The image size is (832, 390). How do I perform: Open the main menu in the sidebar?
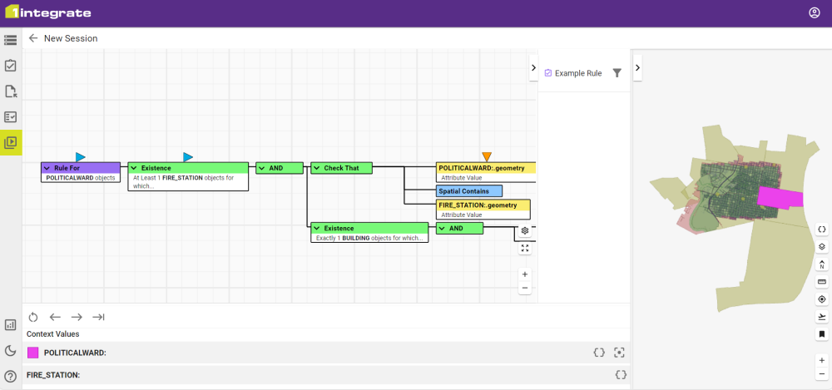[x=11, y=39]
